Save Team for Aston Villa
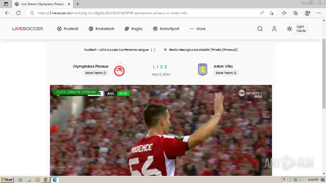Screen dimensions: 326x183 [x=226, y=73]
